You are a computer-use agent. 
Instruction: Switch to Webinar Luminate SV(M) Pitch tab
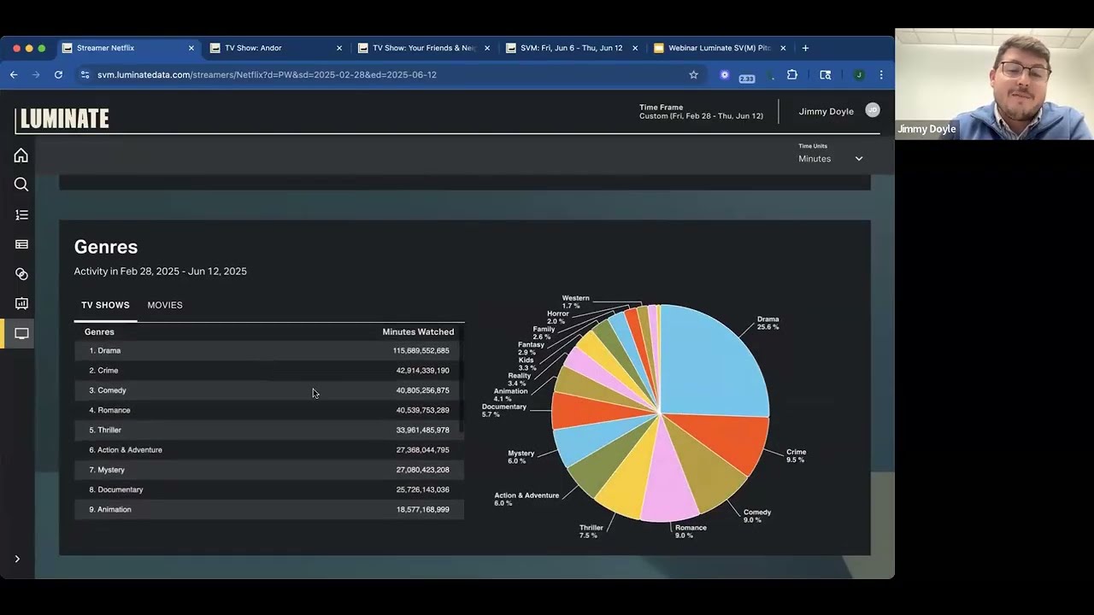pos(719,48)
